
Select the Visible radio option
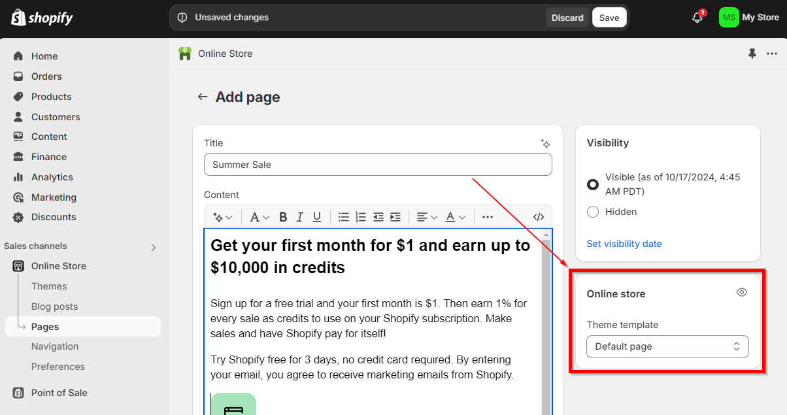click(593, 184)
